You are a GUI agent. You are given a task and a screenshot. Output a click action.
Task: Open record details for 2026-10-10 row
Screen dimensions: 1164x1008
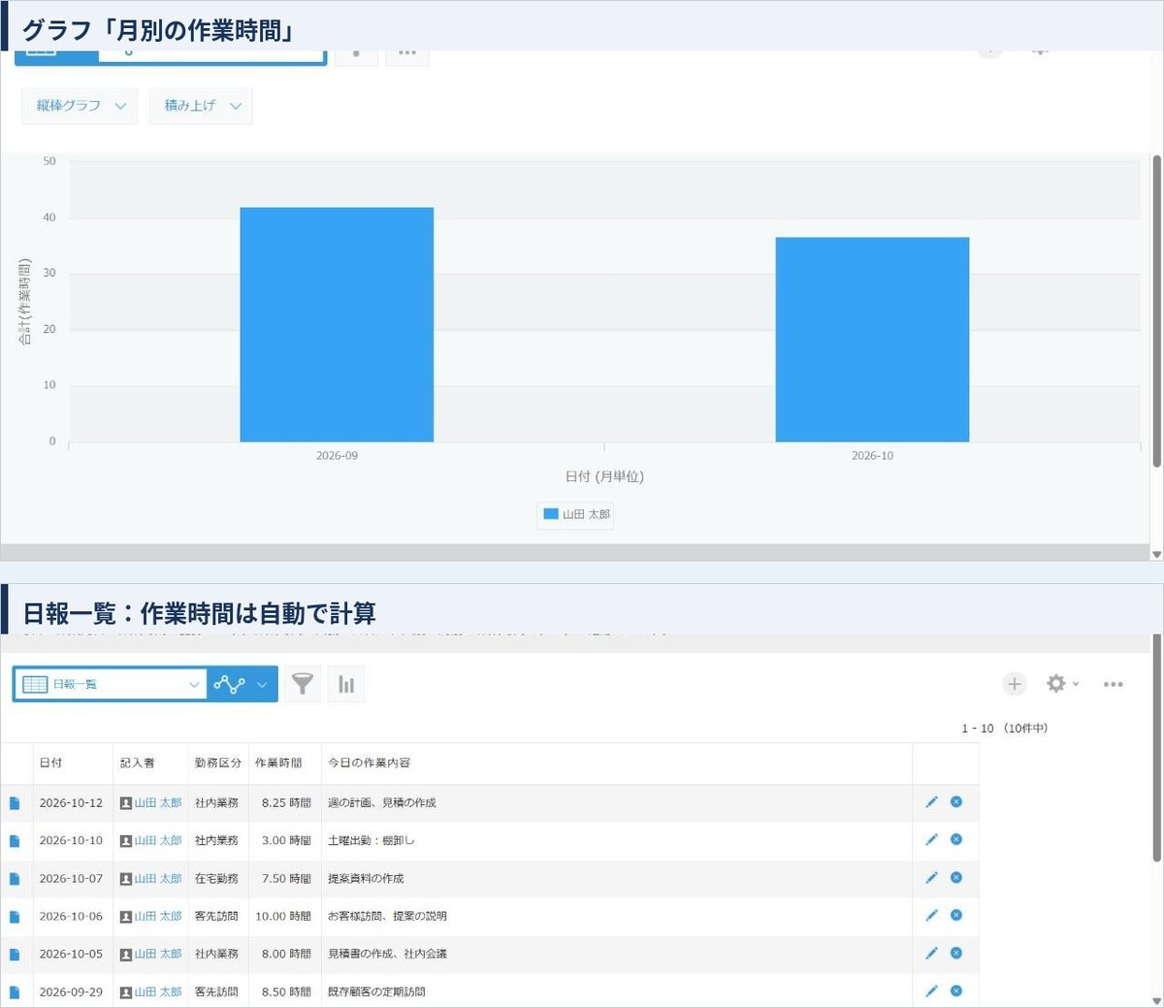pos(15,841)
